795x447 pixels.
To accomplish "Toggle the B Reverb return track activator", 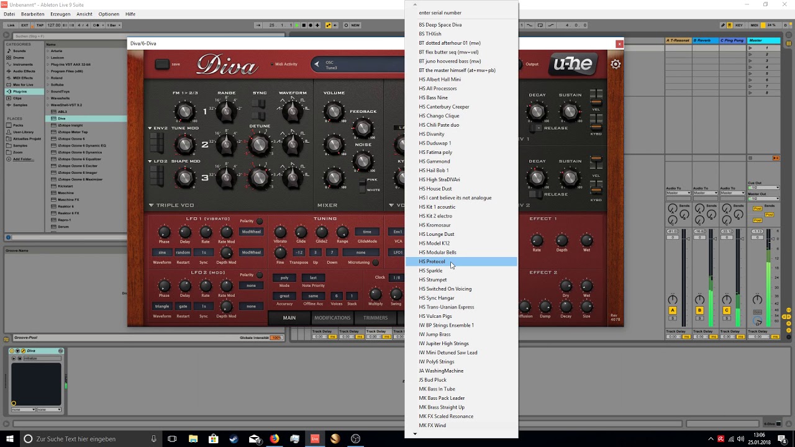I will click(699, 310).
